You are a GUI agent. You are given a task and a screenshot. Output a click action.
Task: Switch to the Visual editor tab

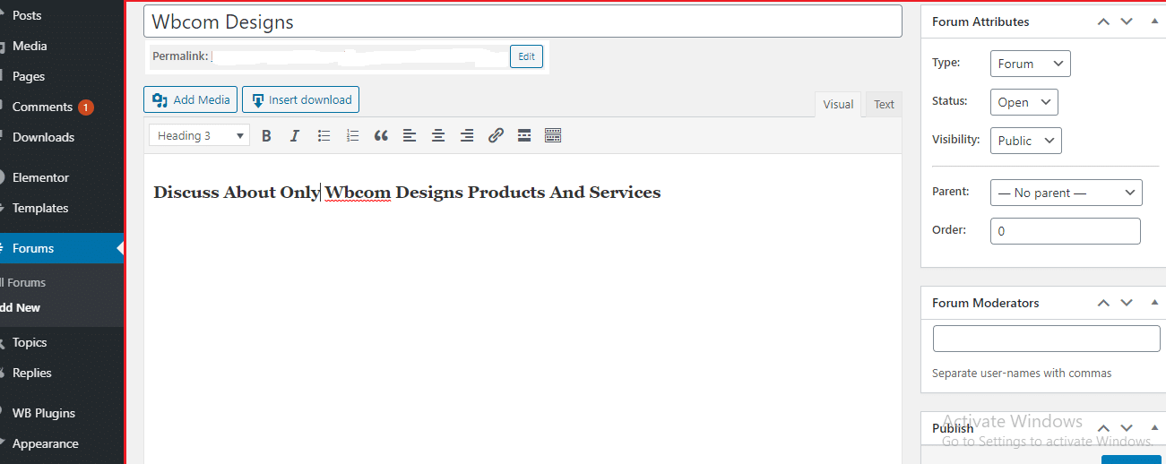pyautogui.click(x=838, y=104)
